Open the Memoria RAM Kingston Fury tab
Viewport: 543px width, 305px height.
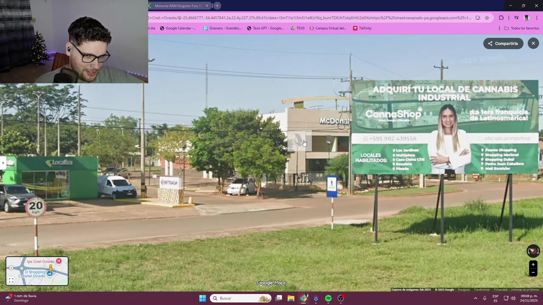(178, 6)
